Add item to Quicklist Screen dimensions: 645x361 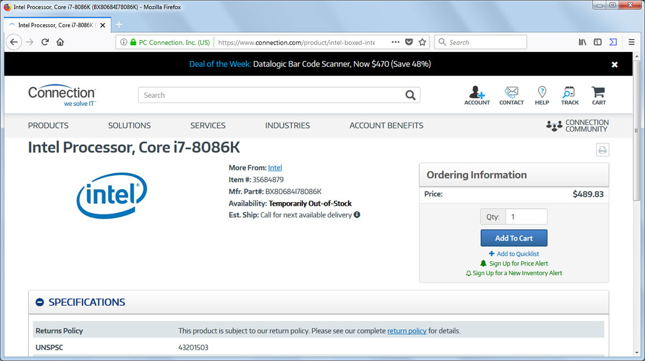pos(514,254)
